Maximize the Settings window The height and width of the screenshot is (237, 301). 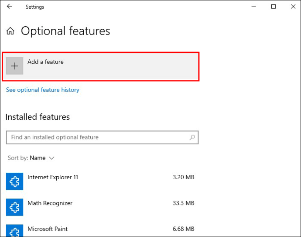(x=274, y=7)
